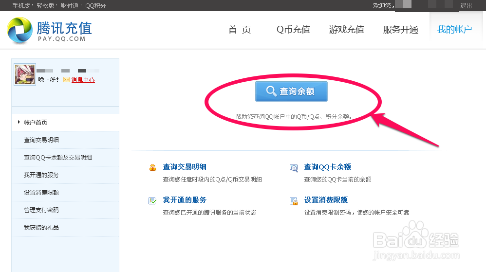Image resolution: width=486 pixels, height=272 pixels.
Task: Open the 服务开通 navigation tab
Action: 400,29
